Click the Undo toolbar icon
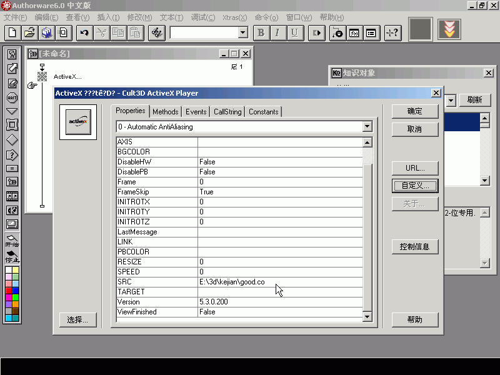Viewport: 500px width, 375px height. click(x=84, y=33)
